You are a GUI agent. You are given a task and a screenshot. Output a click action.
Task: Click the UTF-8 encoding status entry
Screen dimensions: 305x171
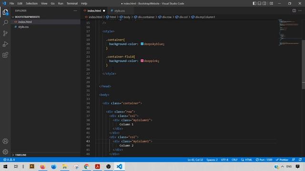(x=224, y=160)
